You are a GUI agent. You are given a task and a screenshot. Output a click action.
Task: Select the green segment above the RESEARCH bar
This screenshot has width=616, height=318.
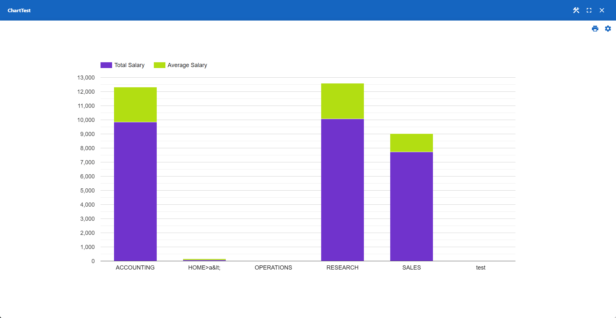click(342, 100)
